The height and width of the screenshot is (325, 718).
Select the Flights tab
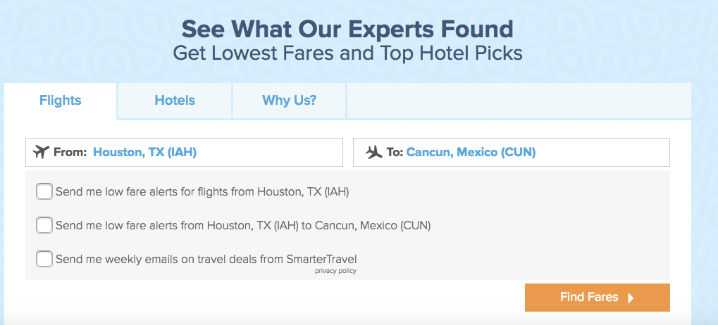(x=61, y=101)
